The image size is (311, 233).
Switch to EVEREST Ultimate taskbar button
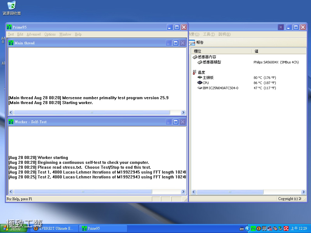tap(55, 228)
